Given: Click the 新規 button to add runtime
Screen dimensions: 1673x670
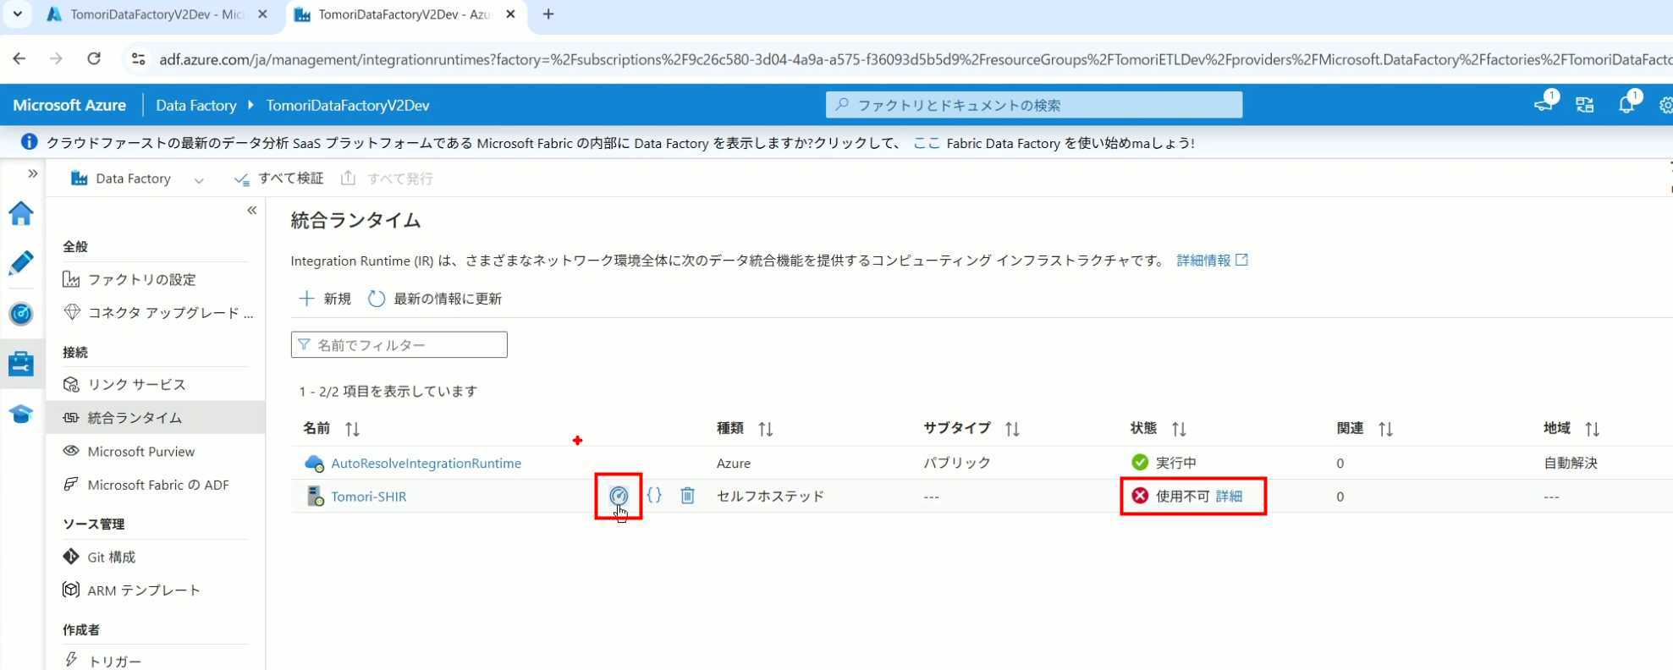Looking at the screenshot, I should (325, 299).
